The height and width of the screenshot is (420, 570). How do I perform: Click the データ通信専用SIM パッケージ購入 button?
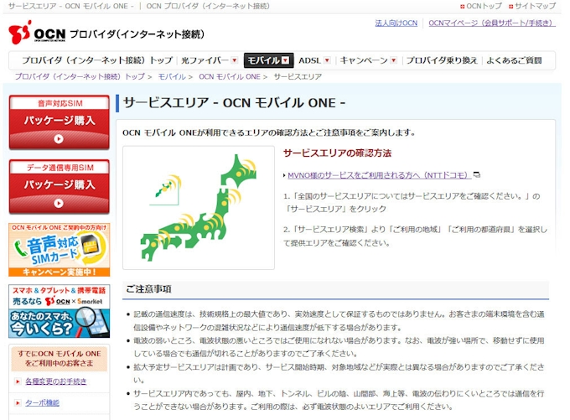[x=59, y=186]
